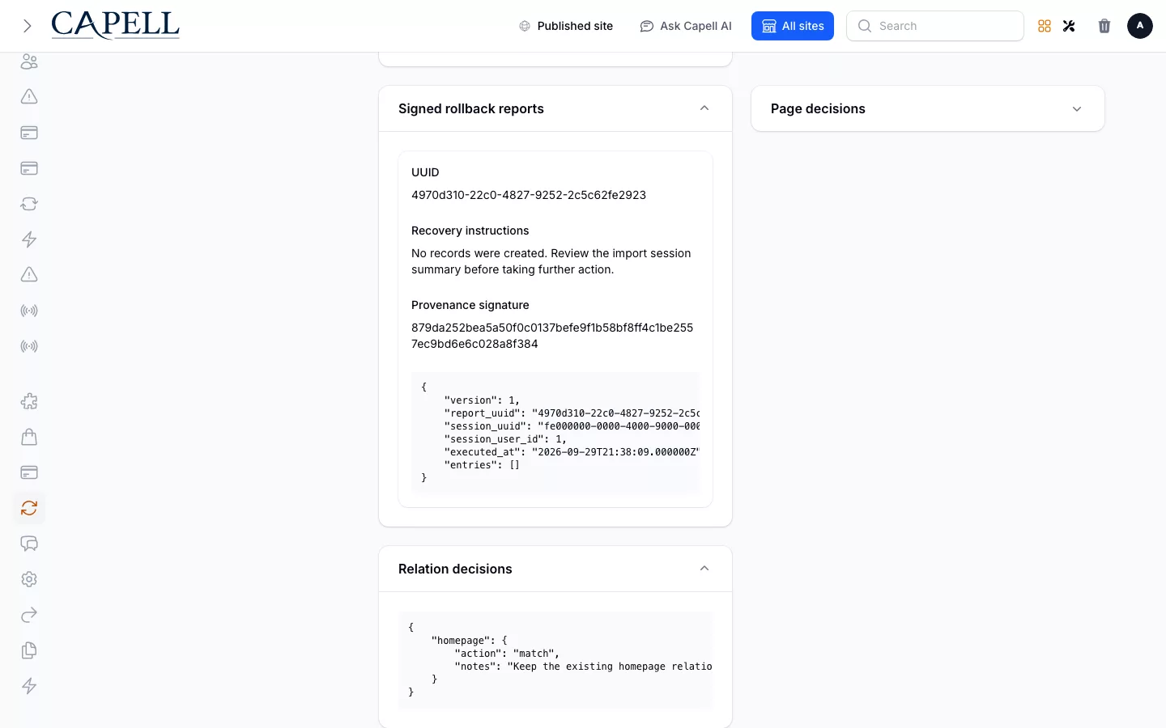Open the Published site link
Image resolution: width=1166 pixels, height=728 pixels.
(x=566, y=26)
